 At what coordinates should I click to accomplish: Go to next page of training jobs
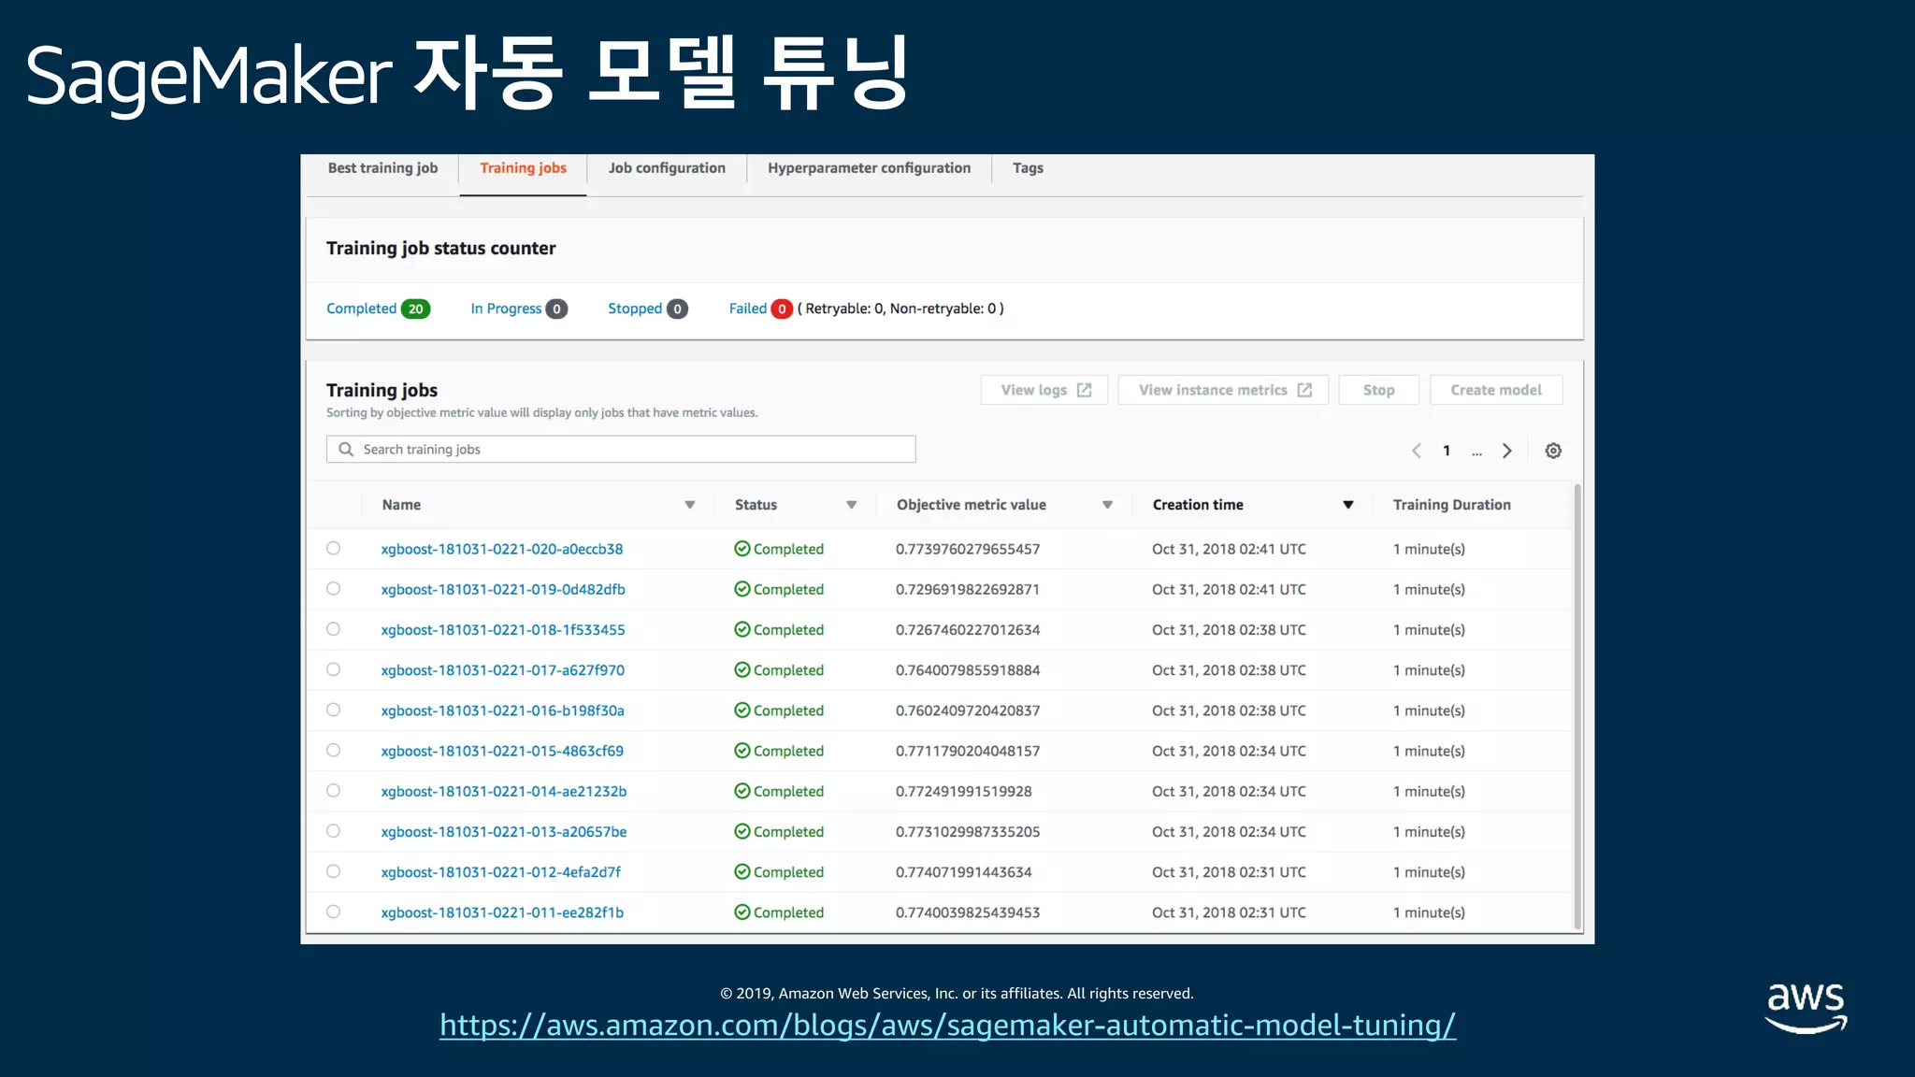pyautogui.click(x=1507, y=451)
